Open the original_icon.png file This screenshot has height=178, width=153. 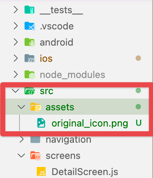(x=90, y=123)
